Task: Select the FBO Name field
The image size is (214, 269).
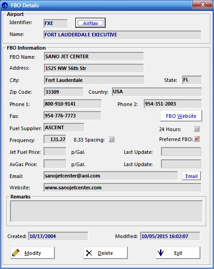Action: [x=94, y=56]
